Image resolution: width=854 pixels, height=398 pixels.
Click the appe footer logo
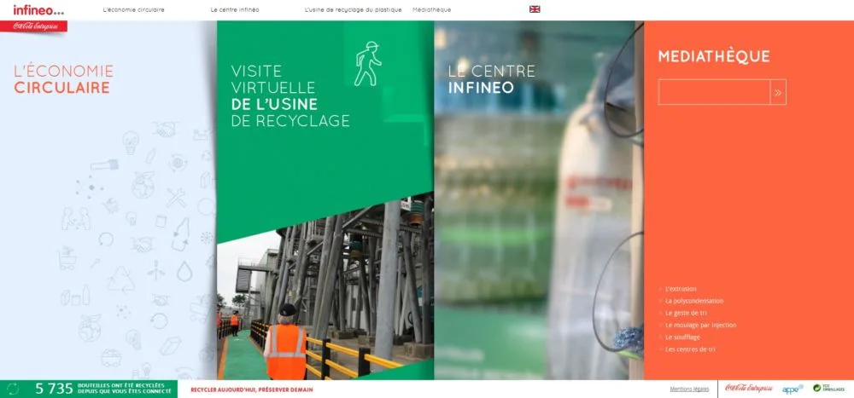pyautogui.click(x=793, y=389)
